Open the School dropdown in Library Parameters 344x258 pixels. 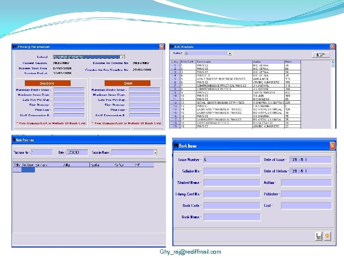click(x=122, y=57)
